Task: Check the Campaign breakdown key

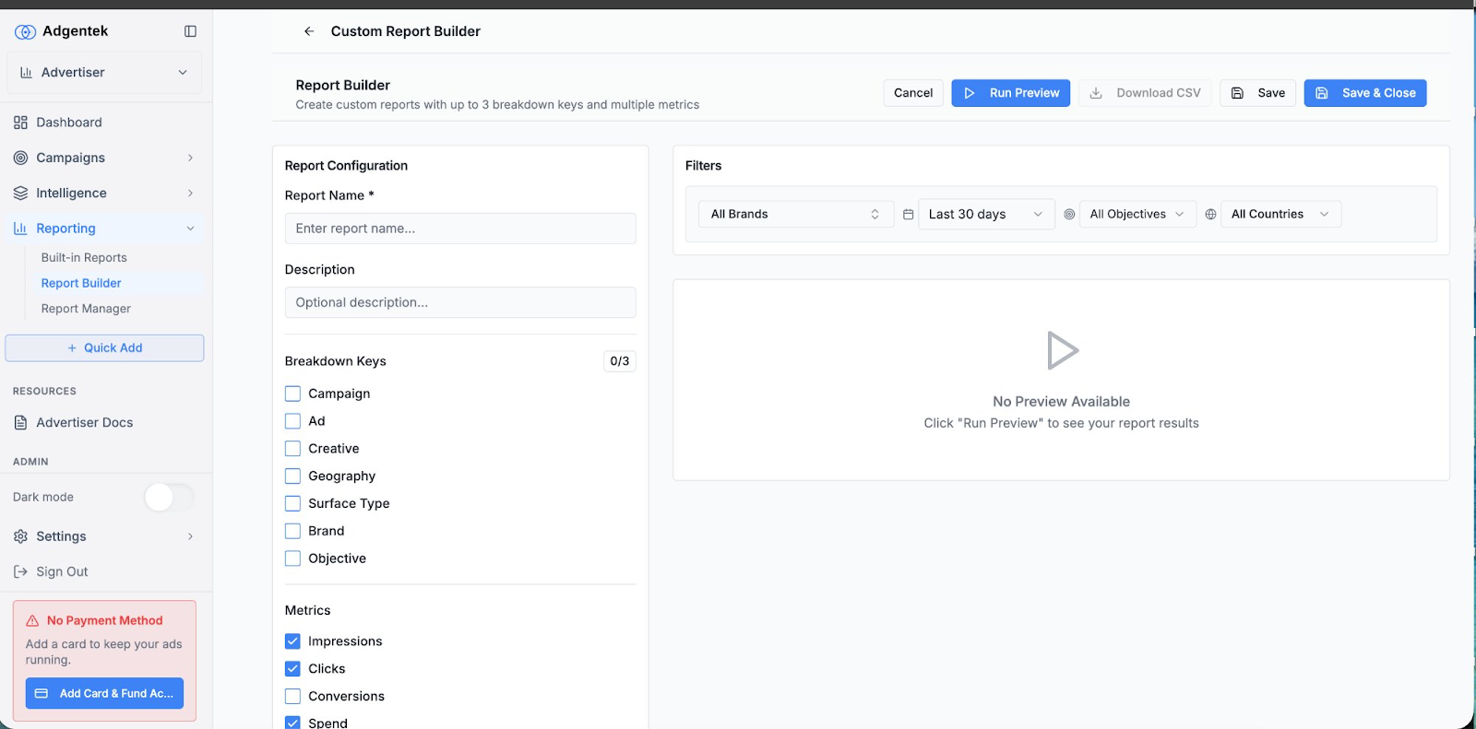Action: coord(292,394)
